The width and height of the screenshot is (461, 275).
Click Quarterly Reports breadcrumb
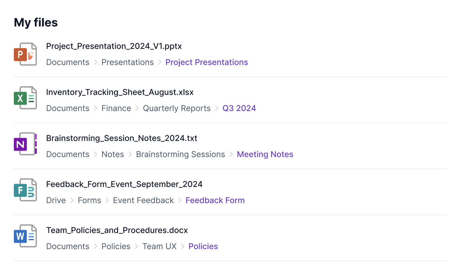pos(177,108)
